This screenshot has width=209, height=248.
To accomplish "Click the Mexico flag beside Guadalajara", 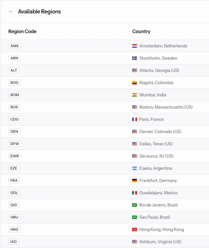I will 135,193.
